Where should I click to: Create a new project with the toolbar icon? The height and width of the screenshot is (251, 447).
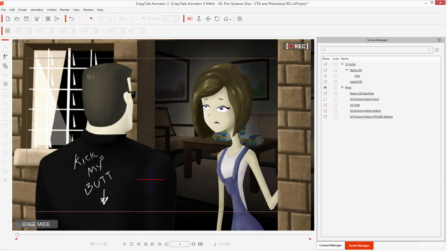tap(8, 19)
